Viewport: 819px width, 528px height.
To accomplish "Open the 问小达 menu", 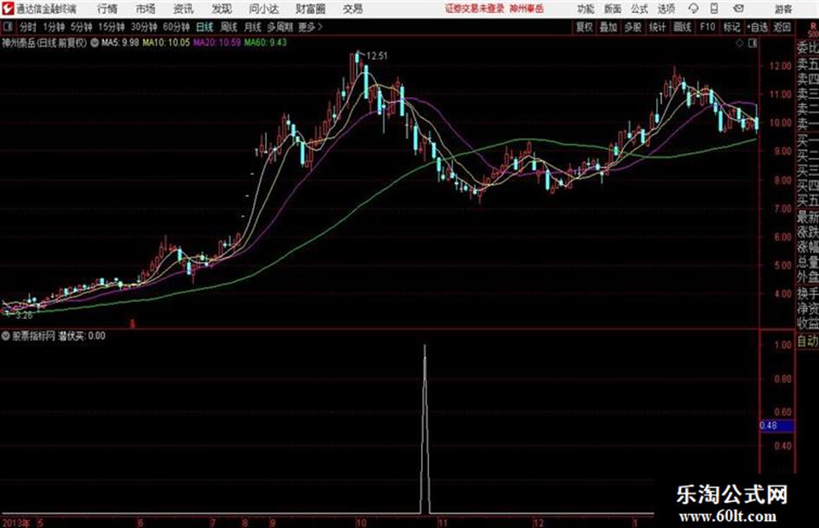I will [263, 9].
